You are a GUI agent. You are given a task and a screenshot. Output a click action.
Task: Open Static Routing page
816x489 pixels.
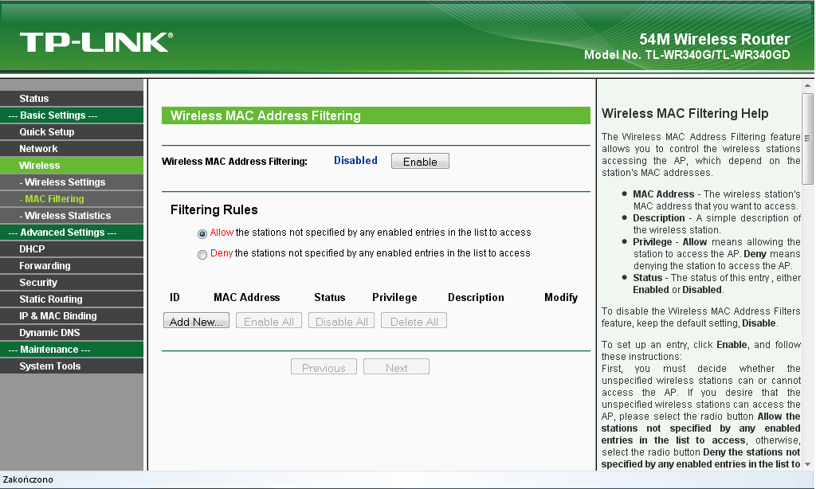[x=72, y=299]
